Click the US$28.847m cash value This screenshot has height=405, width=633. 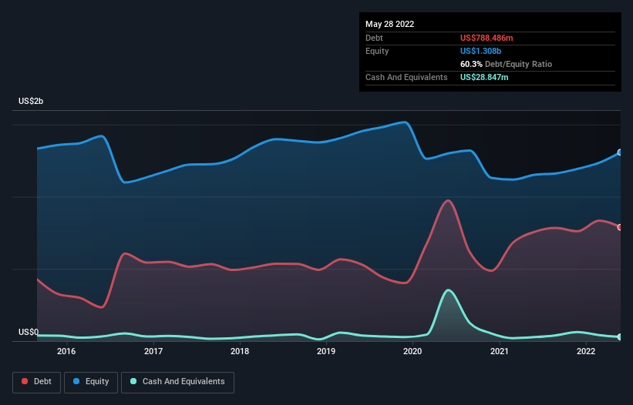click(x=484, y=77)
